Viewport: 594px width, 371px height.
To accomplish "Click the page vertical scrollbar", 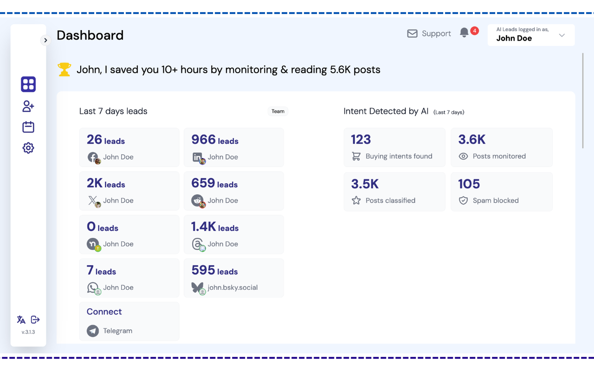I will tap(583, 101).
